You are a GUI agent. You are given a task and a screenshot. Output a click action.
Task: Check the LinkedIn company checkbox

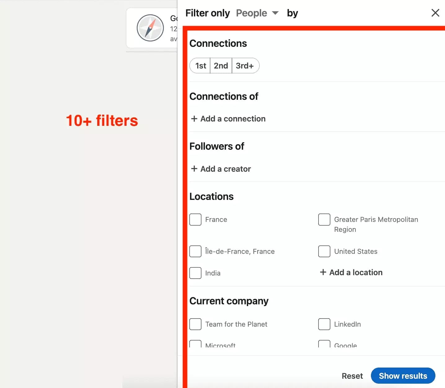tap(324, 324)
